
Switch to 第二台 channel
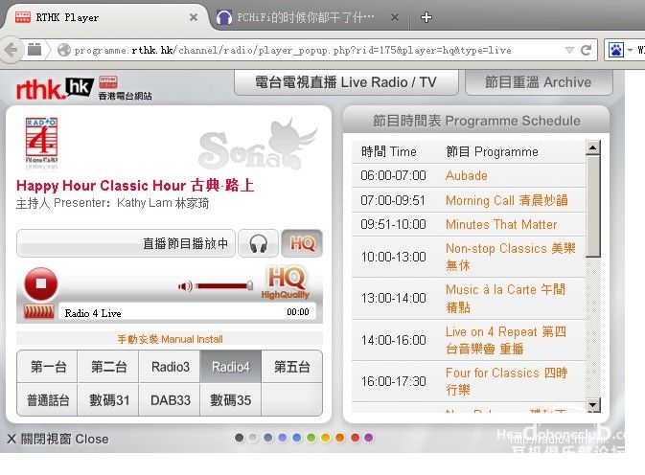point(108,367)
